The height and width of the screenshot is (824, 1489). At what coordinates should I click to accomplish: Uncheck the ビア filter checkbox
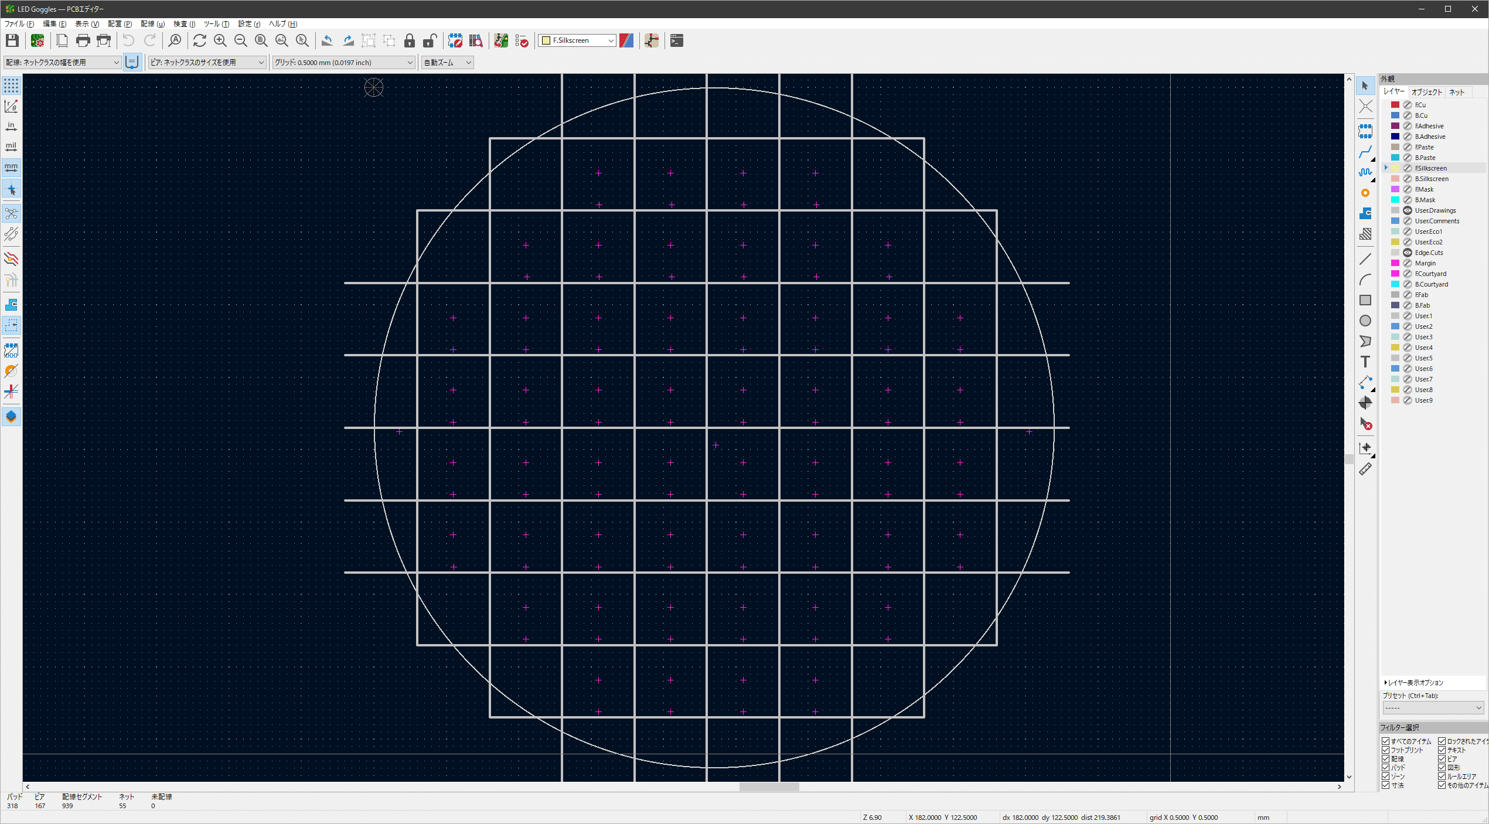[1442, 759]
